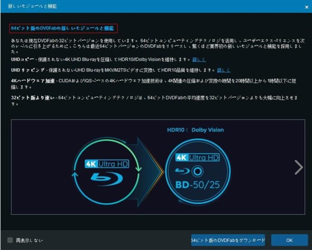Click the heading 64ビット版のDVDFabの新しいモジュールと機能

tap(63, 28)
